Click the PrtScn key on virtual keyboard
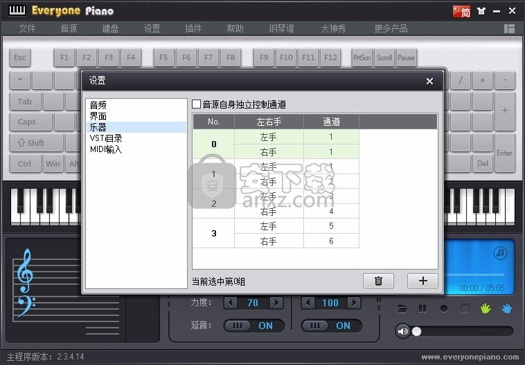The height and width of the screenshot is (365, 525). (362, 57)
